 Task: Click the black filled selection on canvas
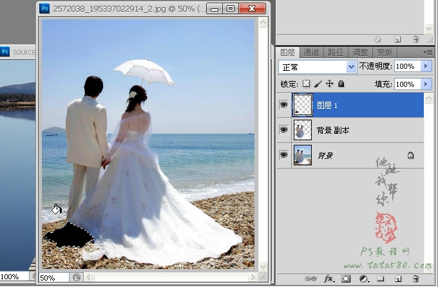tap(69, 236)
